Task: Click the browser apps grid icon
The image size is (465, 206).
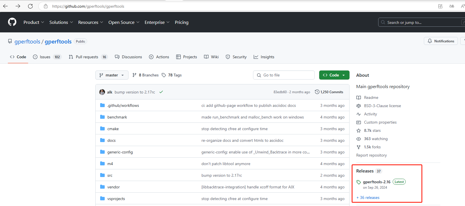Action: [440, 6]
